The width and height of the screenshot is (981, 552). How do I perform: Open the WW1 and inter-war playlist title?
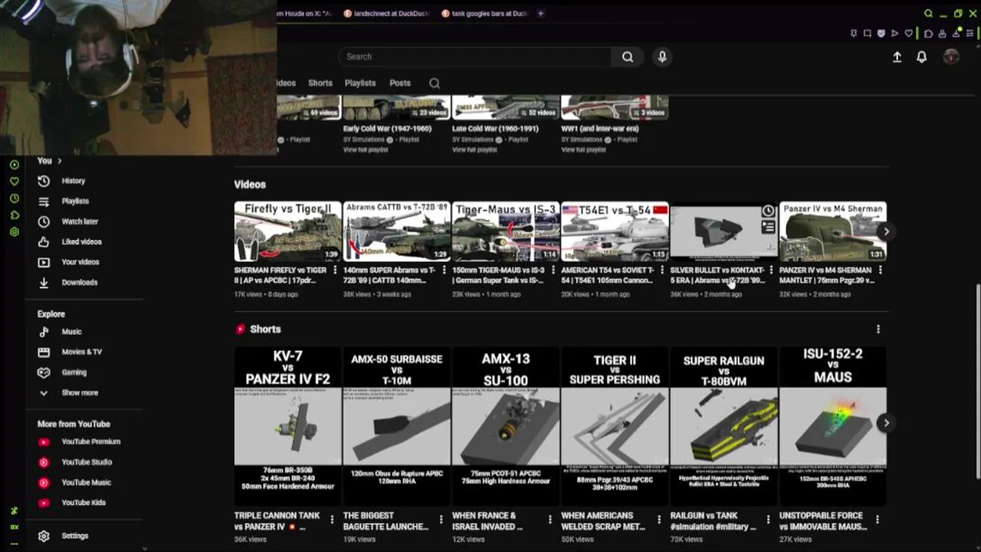click(x=600, y=129)
